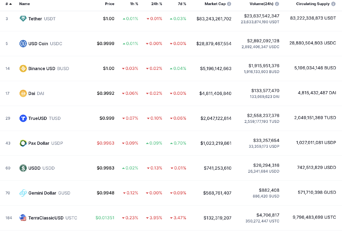The image size is (342, 231).
Task: Open the USDD coin name link
Action: 34,168
